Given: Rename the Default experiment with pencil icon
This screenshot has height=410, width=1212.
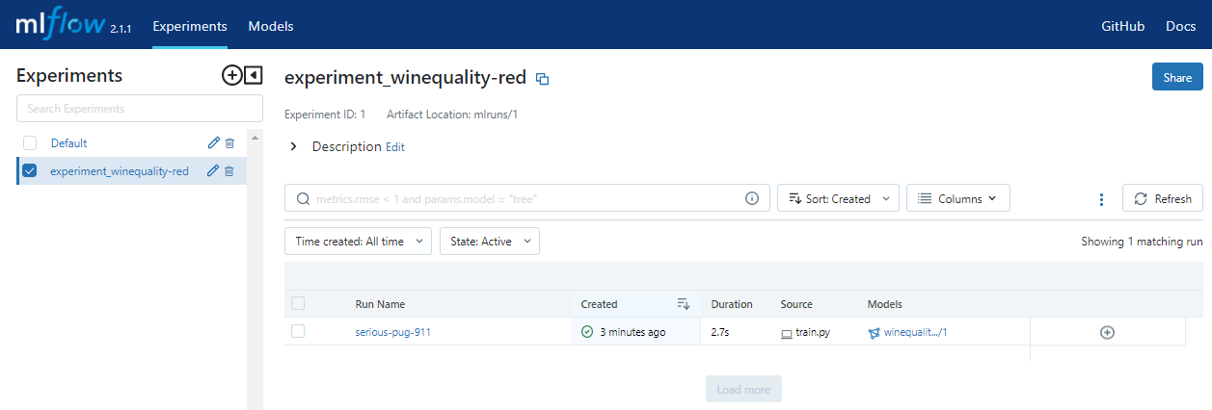Looking at the screenshot, I should [214, 142].
